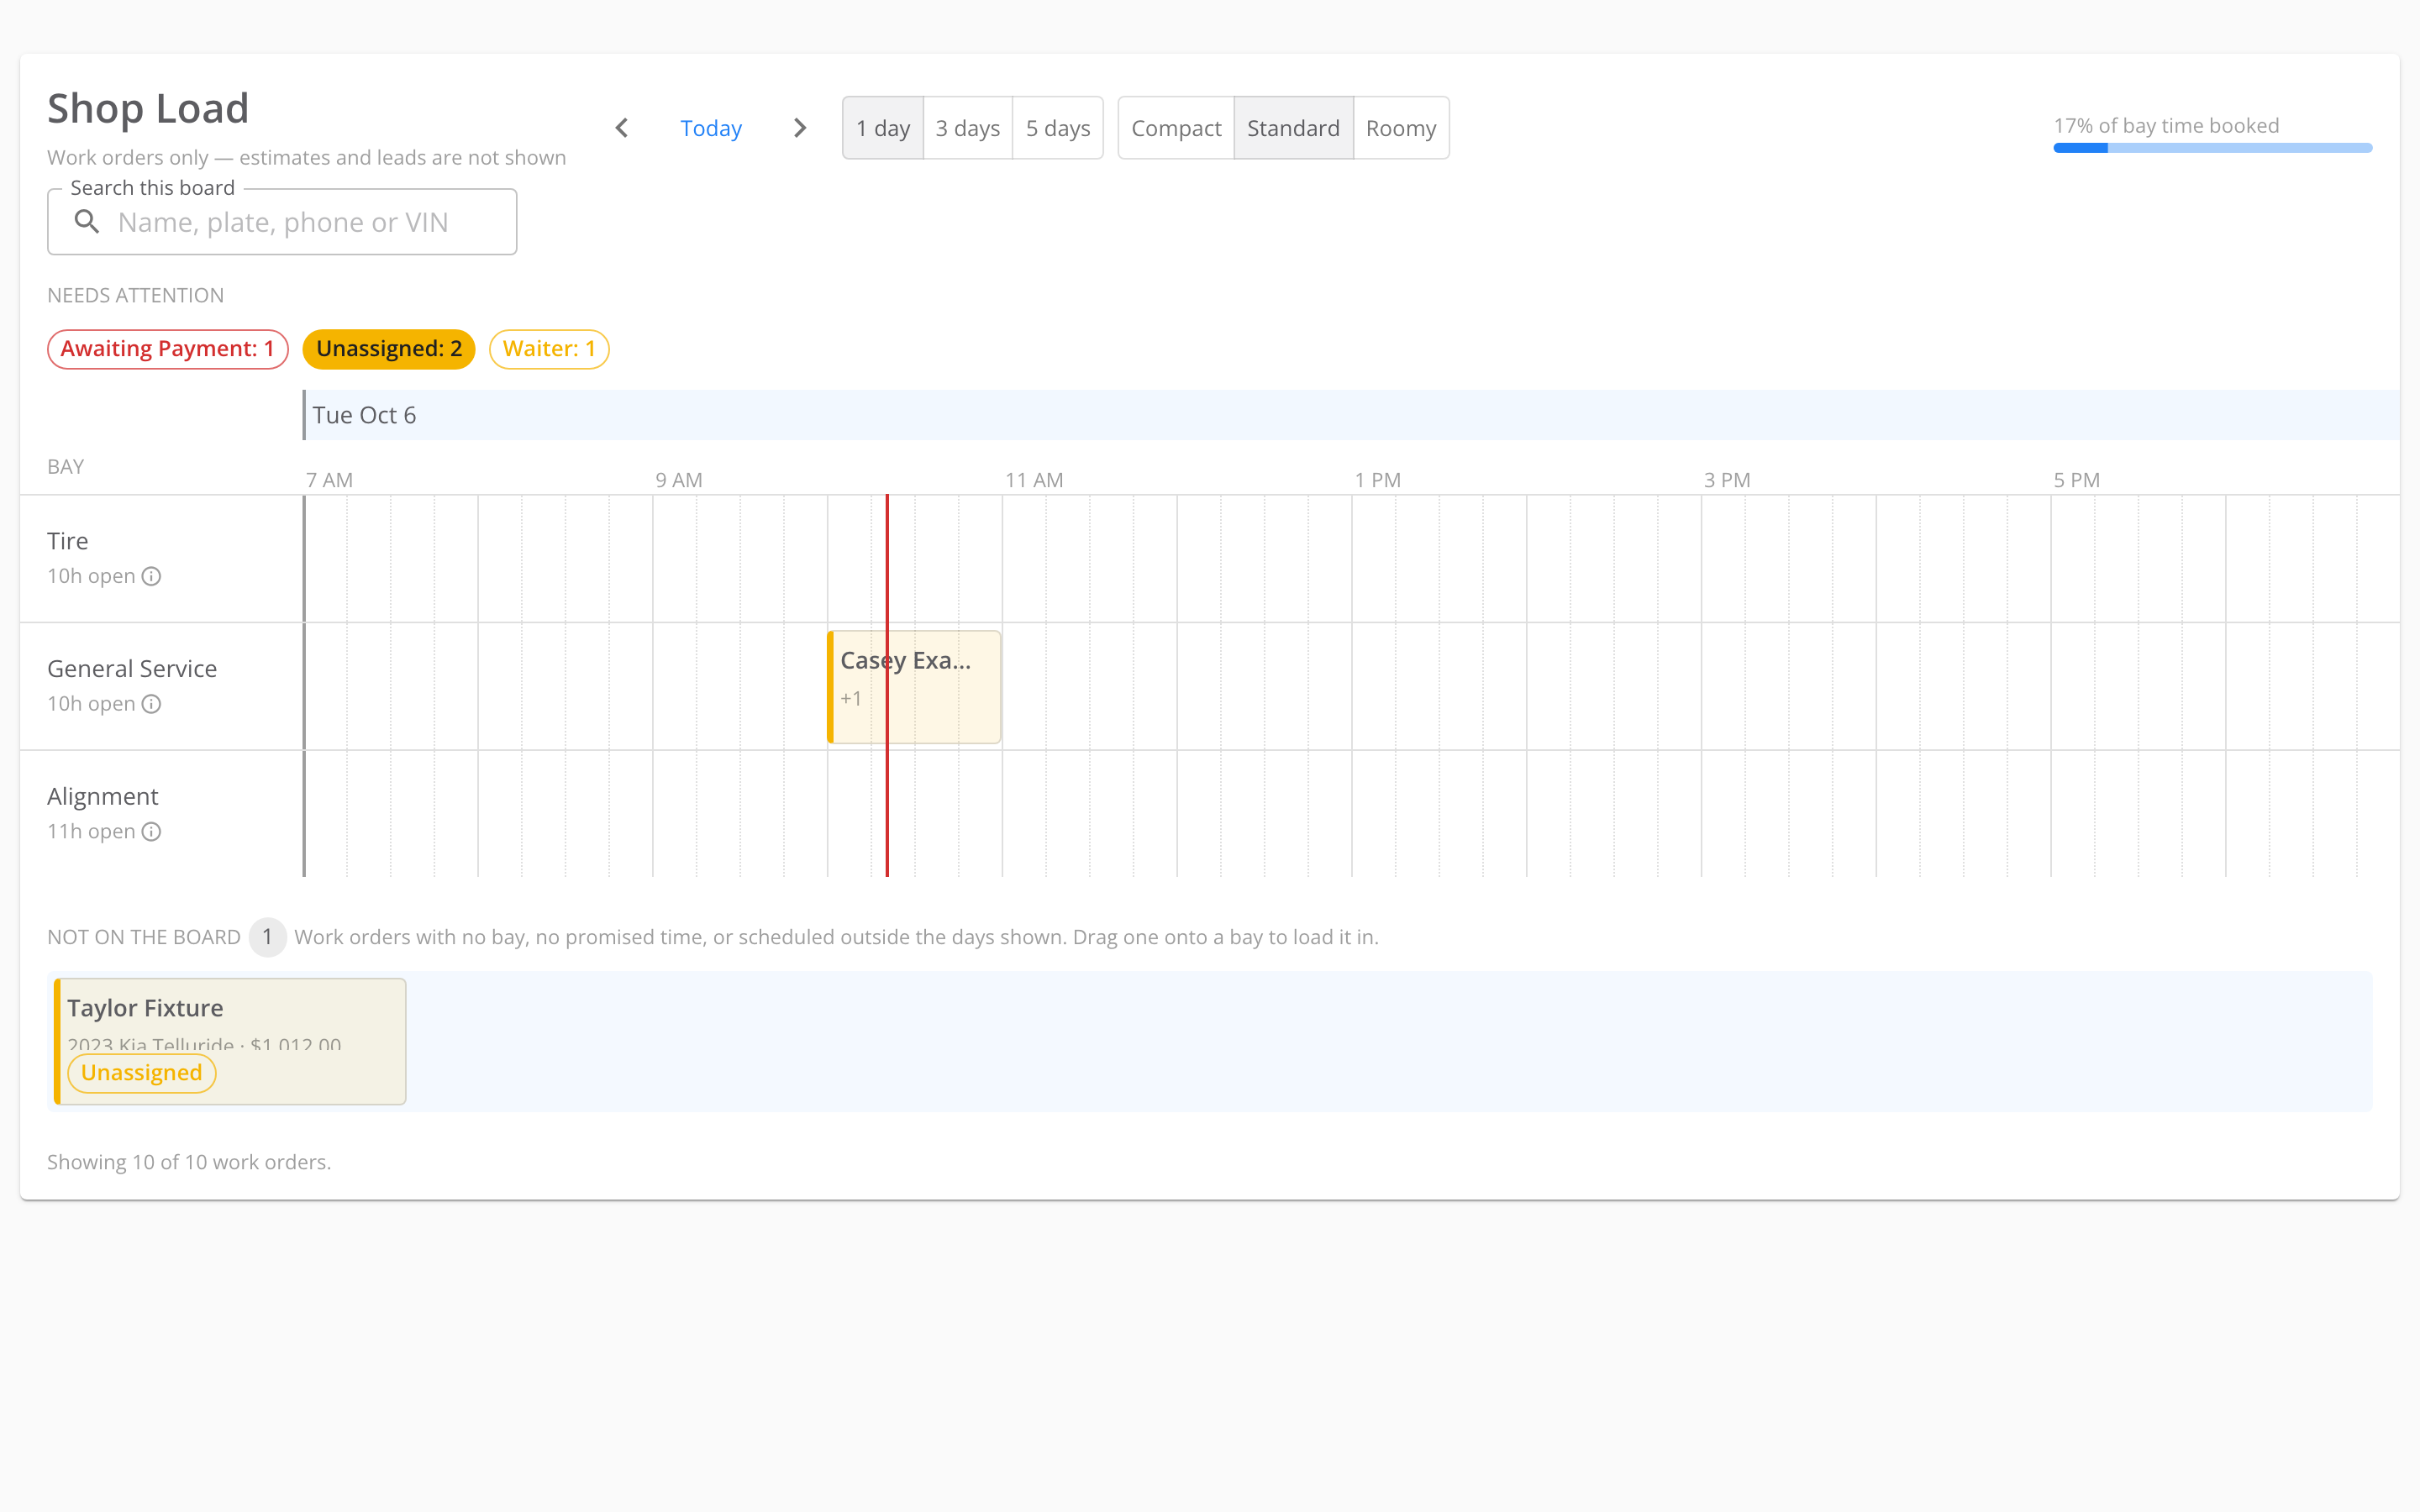Filter by Waiter: 1 chip
2420x1512 pixels.
coord(549,349)
